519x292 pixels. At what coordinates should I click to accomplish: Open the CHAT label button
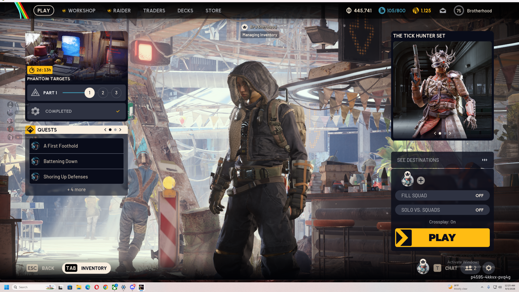[x=451, y=268]
